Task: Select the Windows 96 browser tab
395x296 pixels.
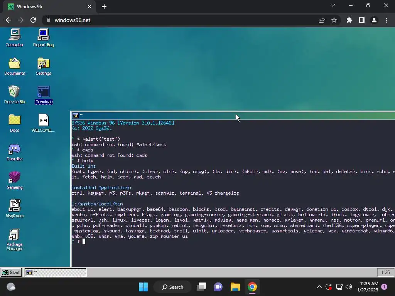Action: tap(49, 7)
